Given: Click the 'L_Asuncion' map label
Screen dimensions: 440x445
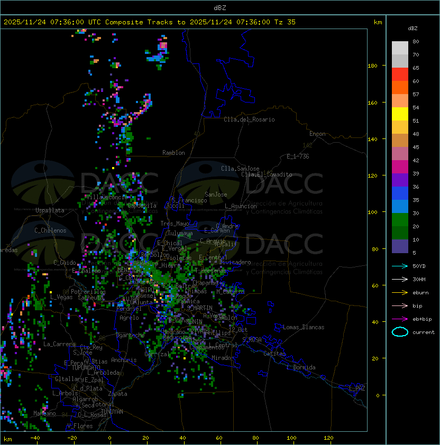Looking at the screenshot, I should tap(241, 206).
